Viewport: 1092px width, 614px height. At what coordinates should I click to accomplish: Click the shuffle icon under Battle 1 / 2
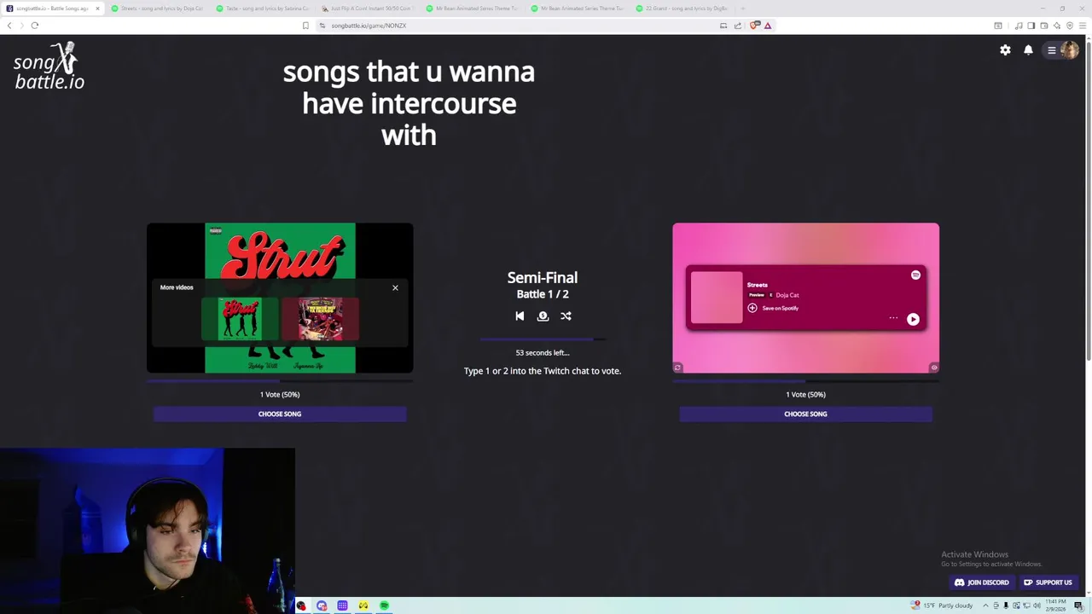click(x=566, y=316)
